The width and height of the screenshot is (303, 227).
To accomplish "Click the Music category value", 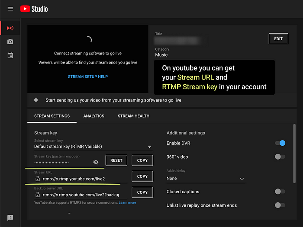I will pos(161,55).
